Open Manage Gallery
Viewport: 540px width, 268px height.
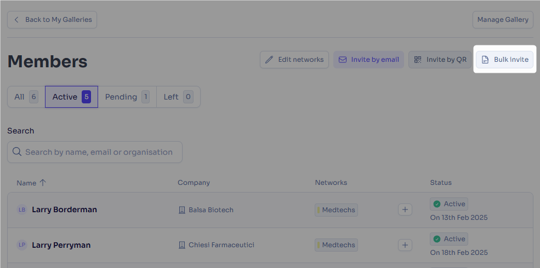point(503,20)
